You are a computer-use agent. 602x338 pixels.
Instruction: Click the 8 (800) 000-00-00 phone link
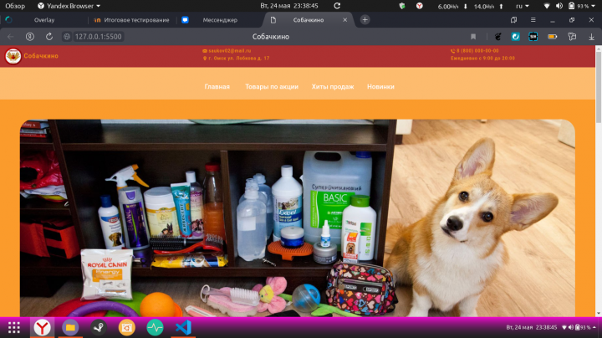[477, 51]
